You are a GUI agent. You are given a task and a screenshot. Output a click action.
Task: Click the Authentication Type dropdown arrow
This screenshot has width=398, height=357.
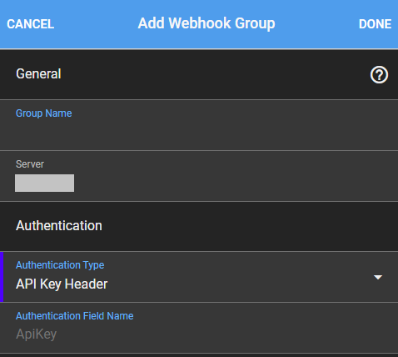(378, 277)
